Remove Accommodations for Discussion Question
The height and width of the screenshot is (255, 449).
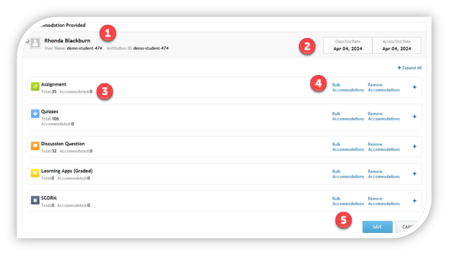pos(383,145)
